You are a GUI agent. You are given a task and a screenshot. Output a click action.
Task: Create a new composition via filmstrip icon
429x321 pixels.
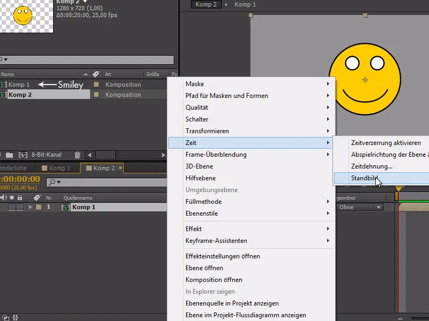23,155
